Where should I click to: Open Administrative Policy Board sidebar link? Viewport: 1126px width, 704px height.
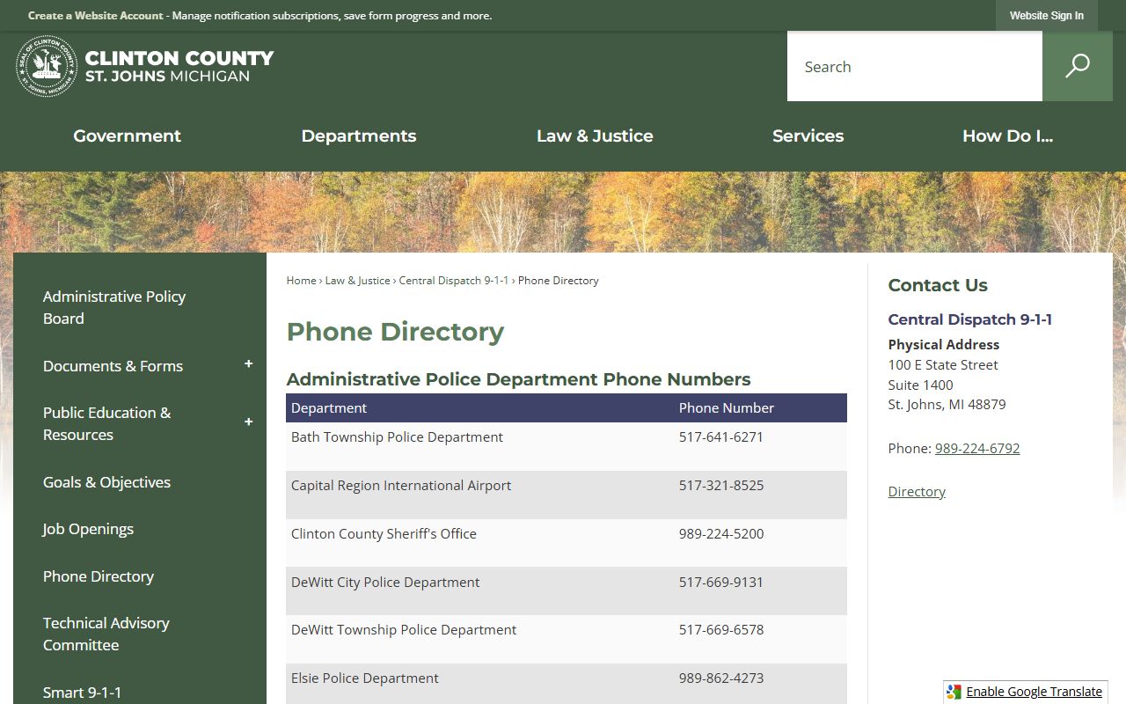coord(114,307)
